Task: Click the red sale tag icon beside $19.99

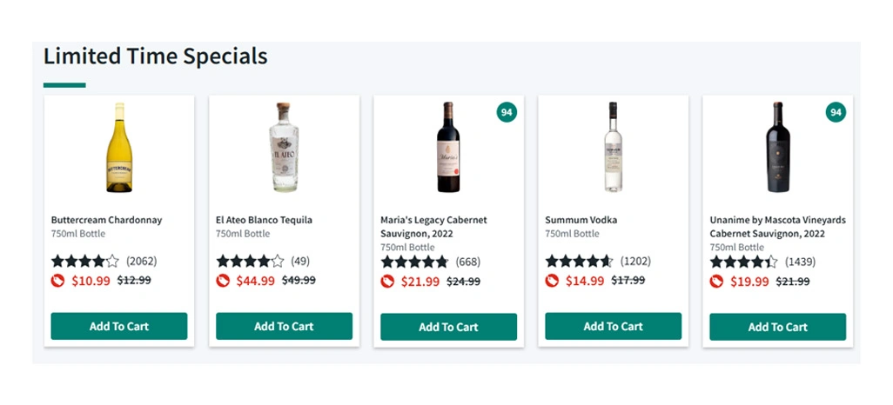Action: coord(716,281)
